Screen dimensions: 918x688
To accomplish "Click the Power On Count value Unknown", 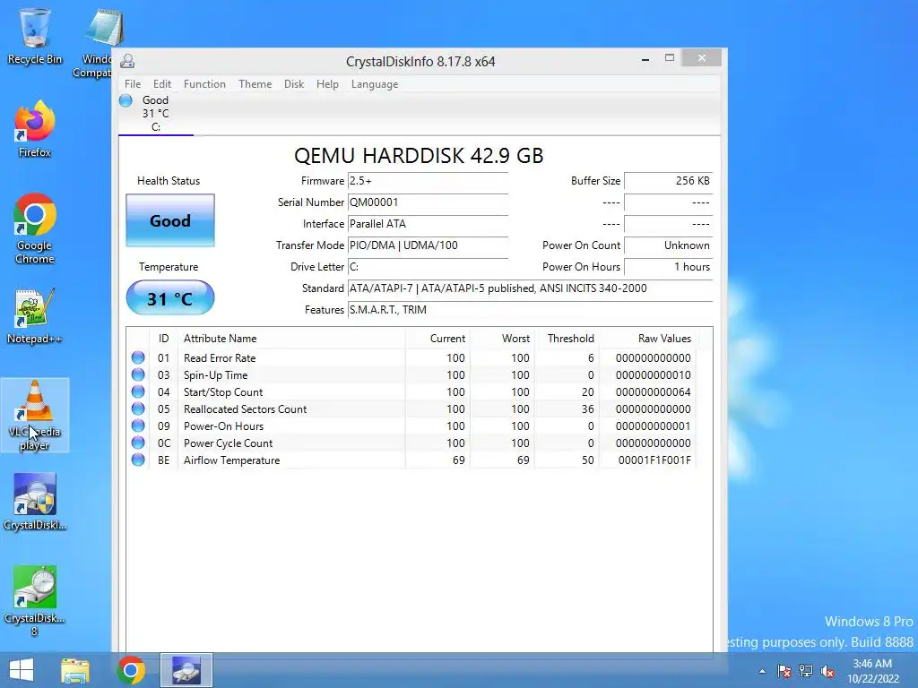I will click(x=669, y=245).
